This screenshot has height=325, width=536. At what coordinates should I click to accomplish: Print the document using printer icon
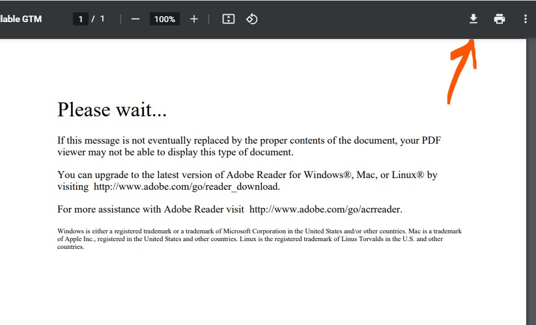(500, 19)
